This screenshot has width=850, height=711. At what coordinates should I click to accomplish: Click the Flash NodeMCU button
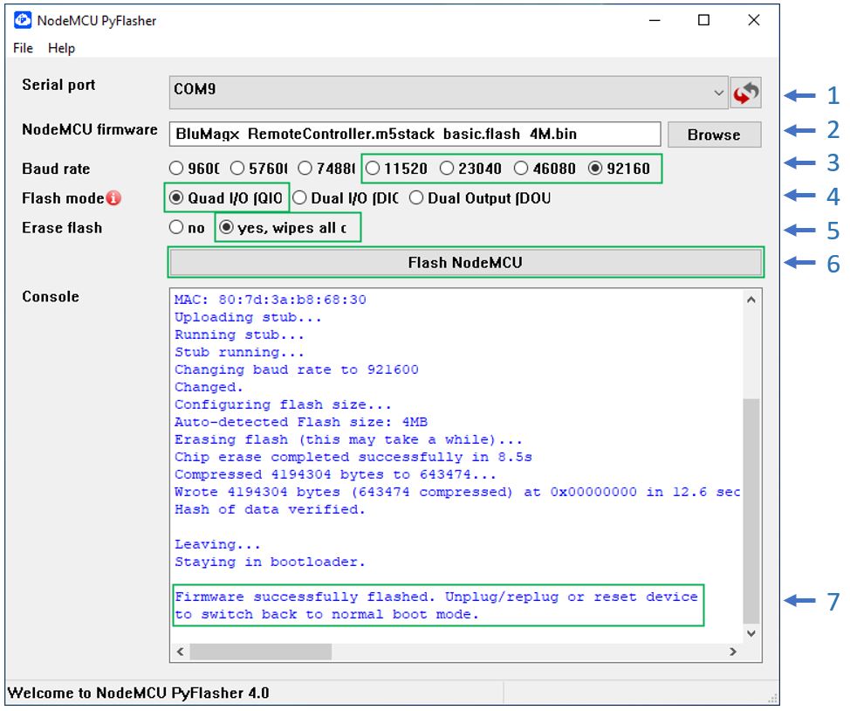tap(466, 263)
